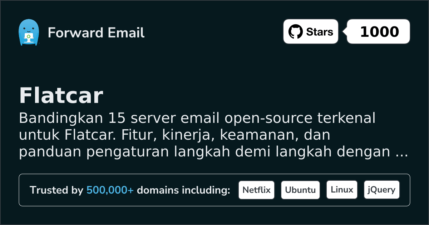Open the Forward Email brand name
This screenshot has height=225, width=429.
tap(96, 33)
